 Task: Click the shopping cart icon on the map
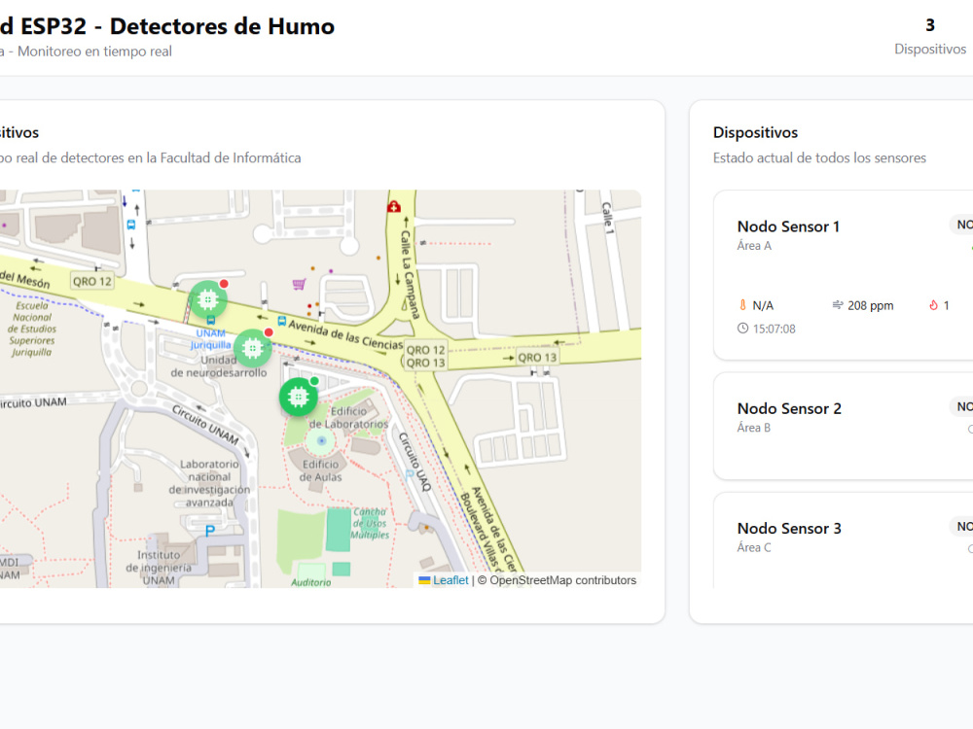[299, 284]
